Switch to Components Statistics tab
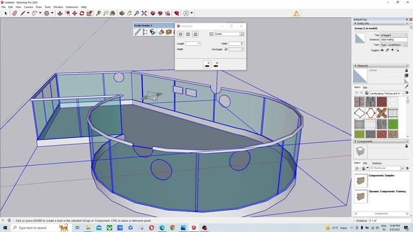Image resolution: width=413 pixels, height=232 pixels. 377,163
